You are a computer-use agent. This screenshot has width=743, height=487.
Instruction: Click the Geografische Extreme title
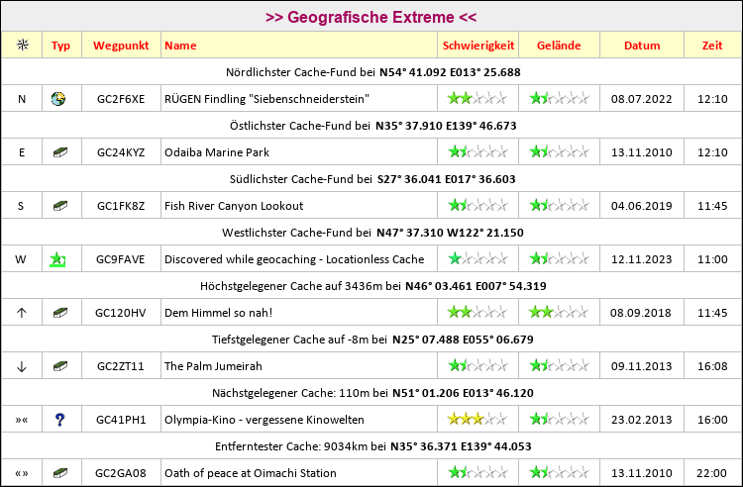pyautogui.click(x=371, y=17)
